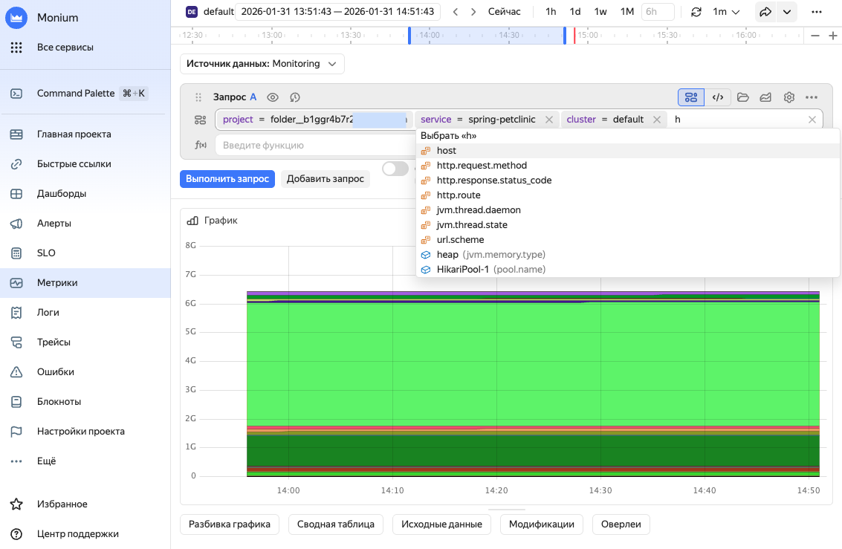
Task: Select http.route from suggestions list
Action: tap(459, 195)
